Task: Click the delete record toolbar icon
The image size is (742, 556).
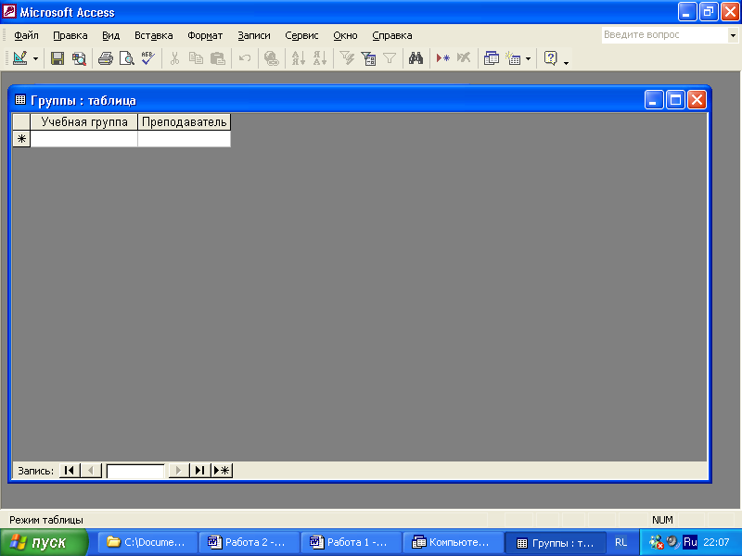Action: [464, 58]
